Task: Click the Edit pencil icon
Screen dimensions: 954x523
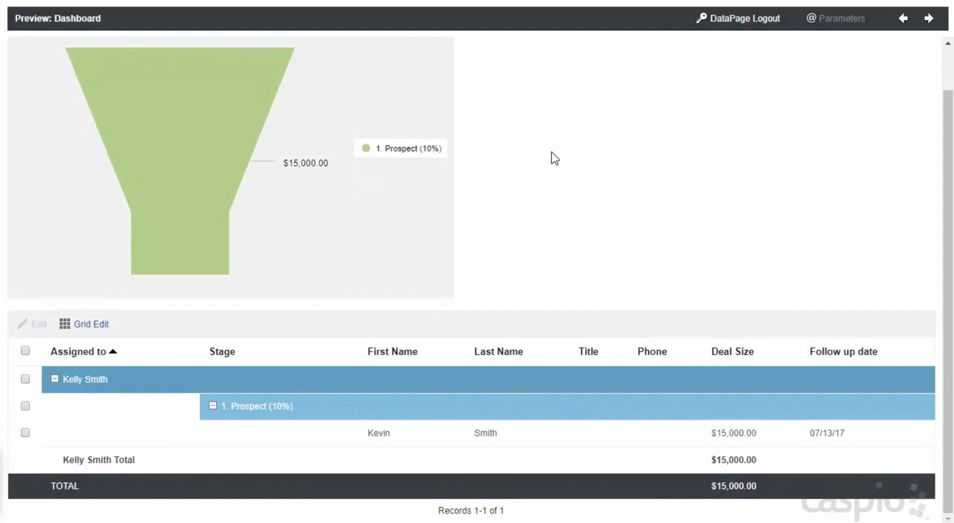Action: (x=22, y=324)
